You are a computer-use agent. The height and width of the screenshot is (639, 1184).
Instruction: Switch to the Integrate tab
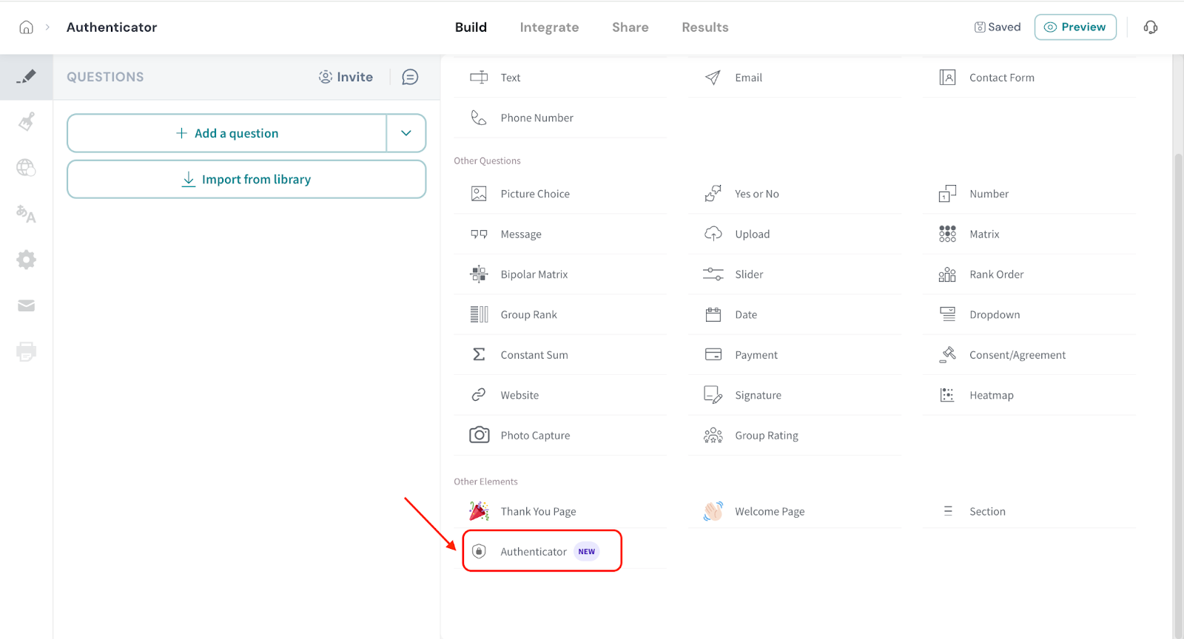pyautogui.click(x=549, y=27)
